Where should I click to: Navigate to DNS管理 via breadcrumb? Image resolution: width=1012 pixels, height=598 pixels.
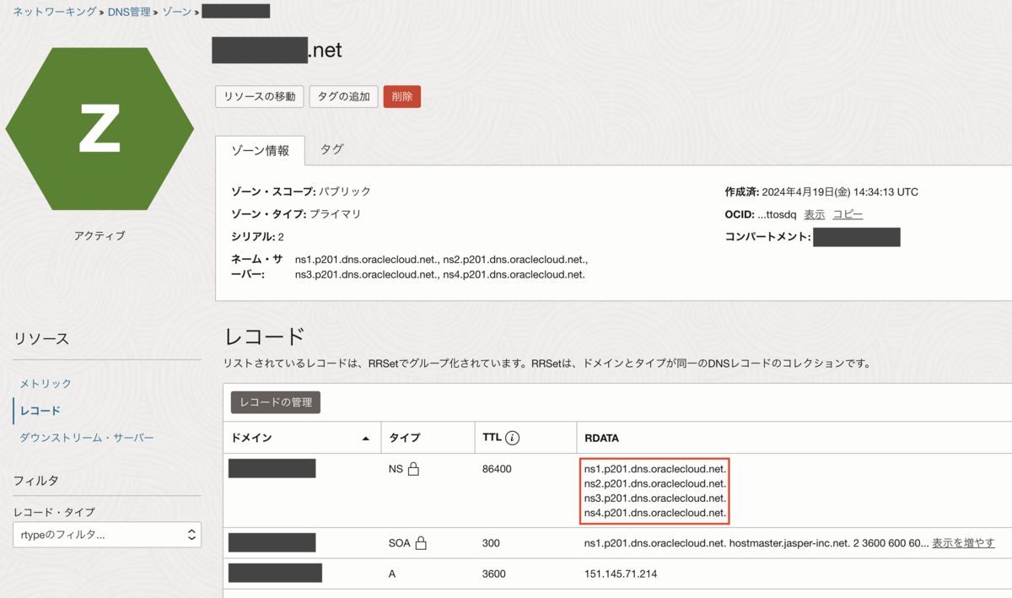tap(128, 11)
